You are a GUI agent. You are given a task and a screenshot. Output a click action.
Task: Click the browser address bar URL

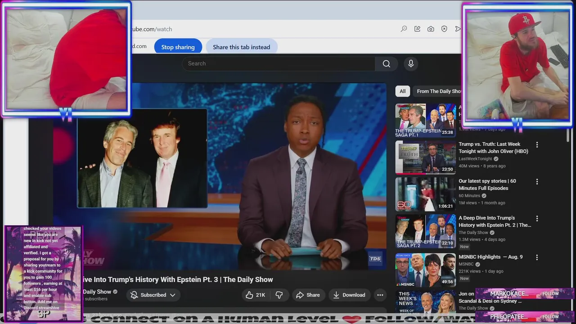coord(152,29)
